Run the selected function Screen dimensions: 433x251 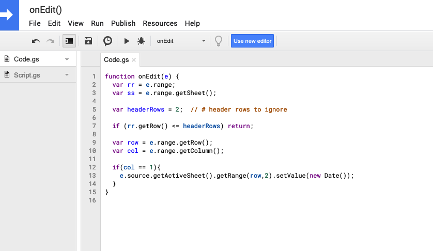[x=127, y=41]
